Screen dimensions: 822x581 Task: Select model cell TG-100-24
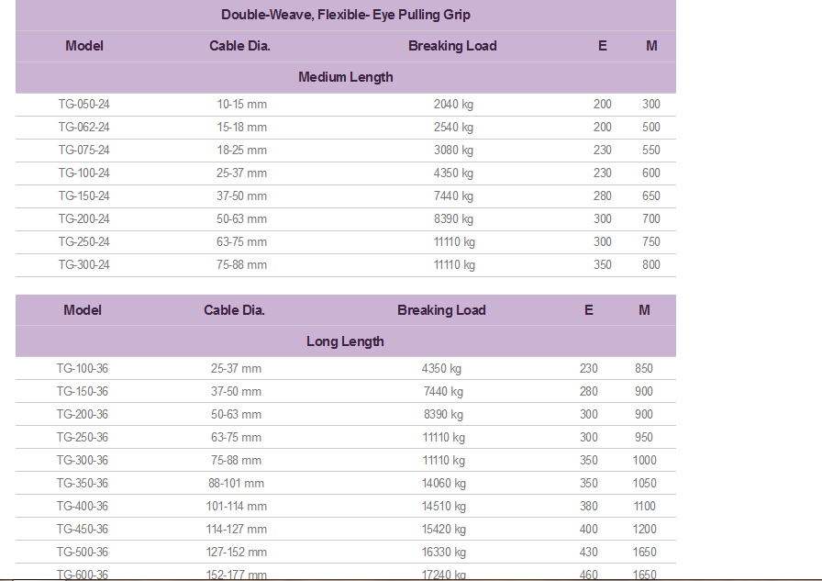[83, 173]
